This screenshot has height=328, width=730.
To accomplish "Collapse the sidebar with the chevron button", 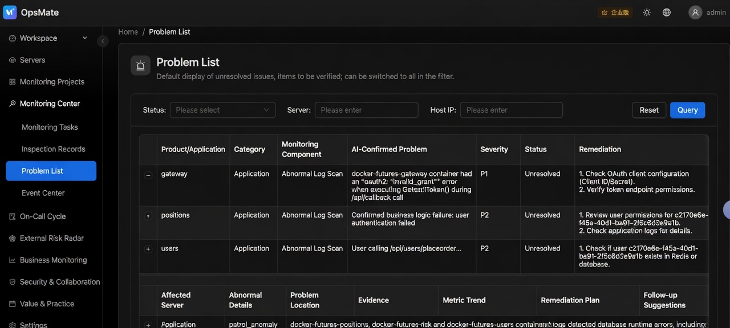I will click(x=103, y=41).
